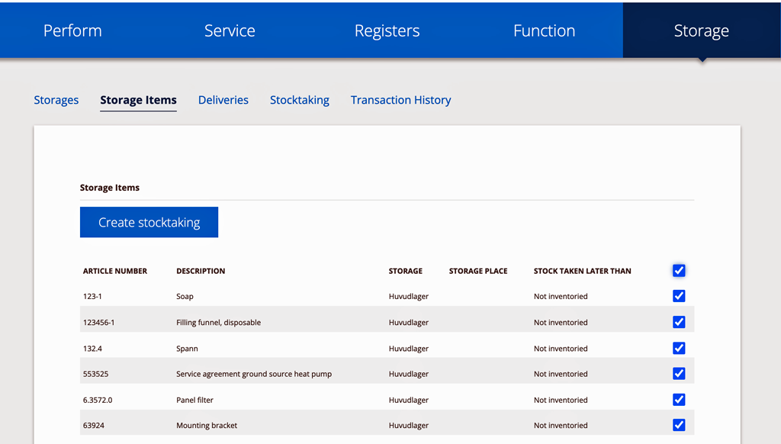Viewport: 781px width, 444px height.
Task: Click the STORAGE column header
Action: (x=406, y=271)
